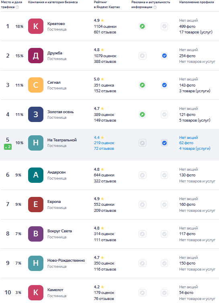This screenshot has width=219, height=304.
Task: Open the 72 отзывов link
Action: (x=104, y=149)
